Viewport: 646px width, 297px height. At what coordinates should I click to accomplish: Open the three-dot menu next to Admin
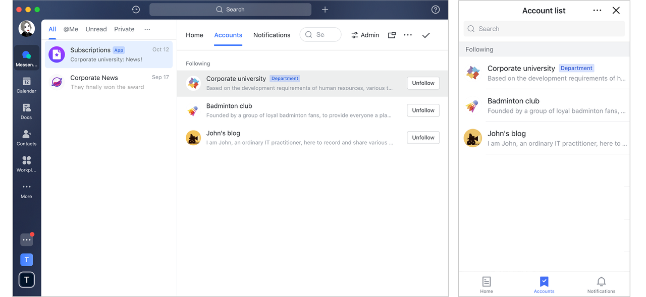pos(408,35)
